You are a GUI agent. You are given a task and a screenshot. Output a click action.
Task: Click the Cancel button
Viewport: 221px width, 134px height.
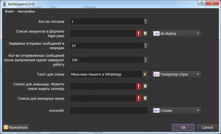click(x=207, y=127)
